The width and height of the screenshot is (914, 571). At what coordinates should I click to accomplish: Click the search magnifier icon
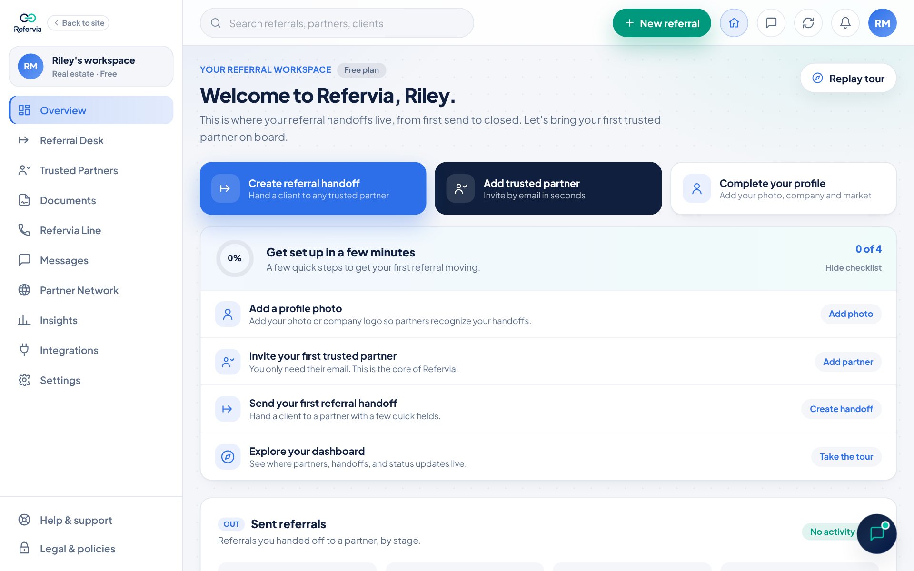[216, 23]
